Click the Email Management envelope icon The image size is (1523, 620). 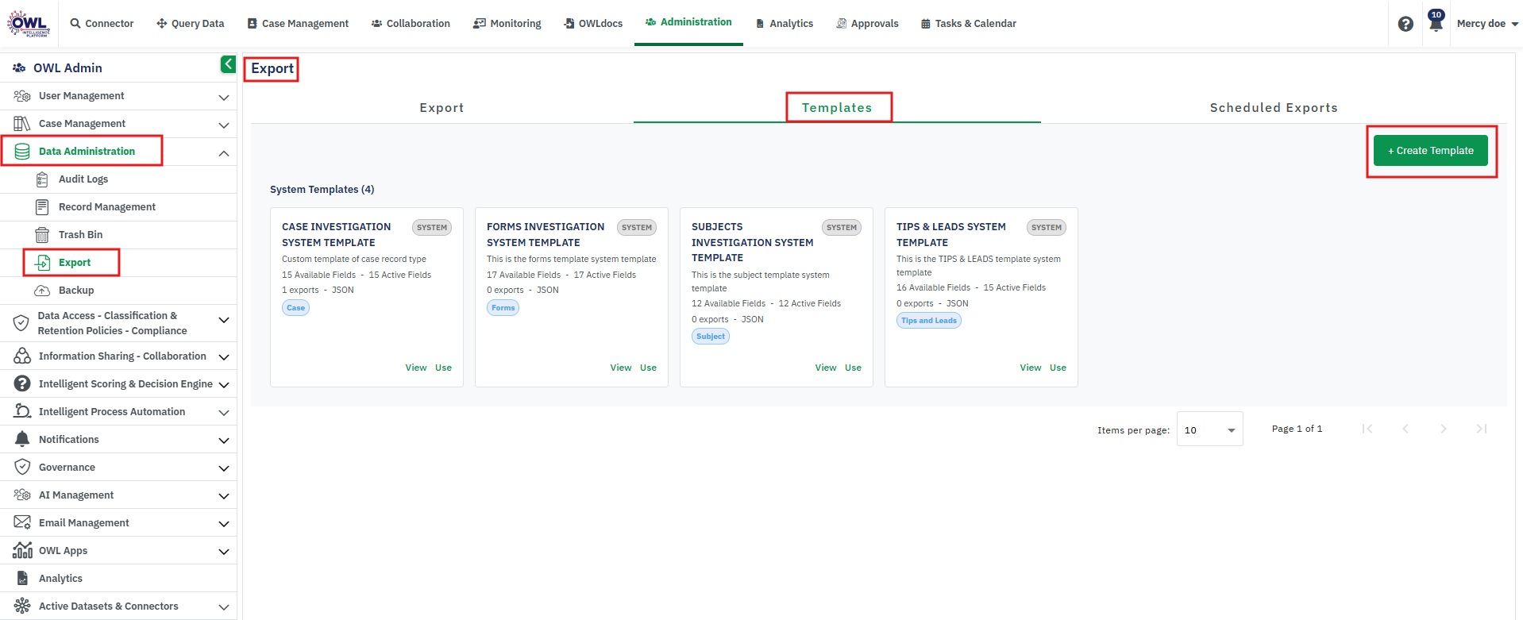click(x=22, y=523)
